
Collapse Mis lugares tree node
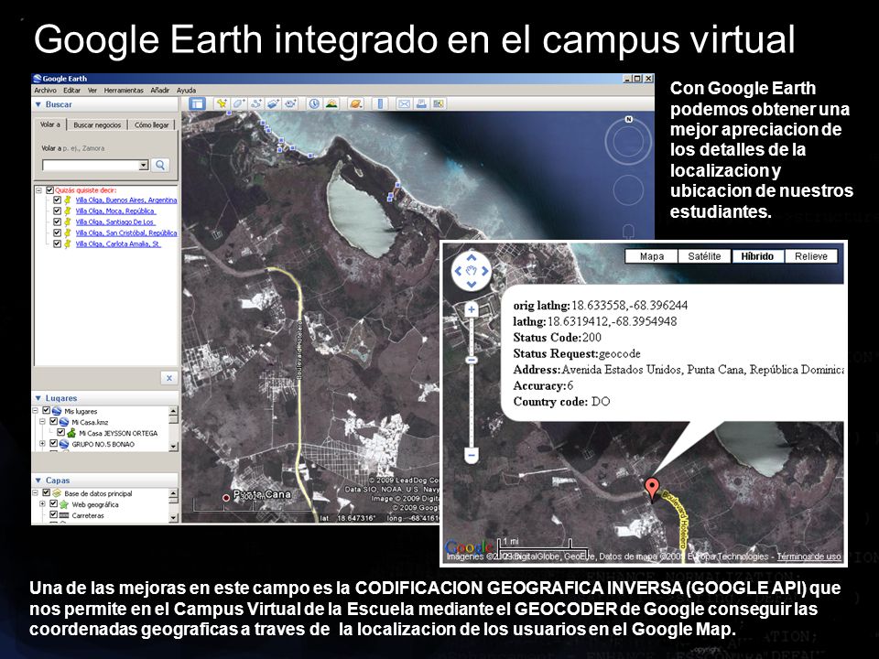[x=36, y=411]
